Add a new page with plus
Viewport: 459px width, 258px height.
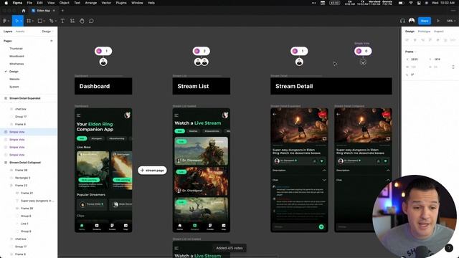coord(52,41)
